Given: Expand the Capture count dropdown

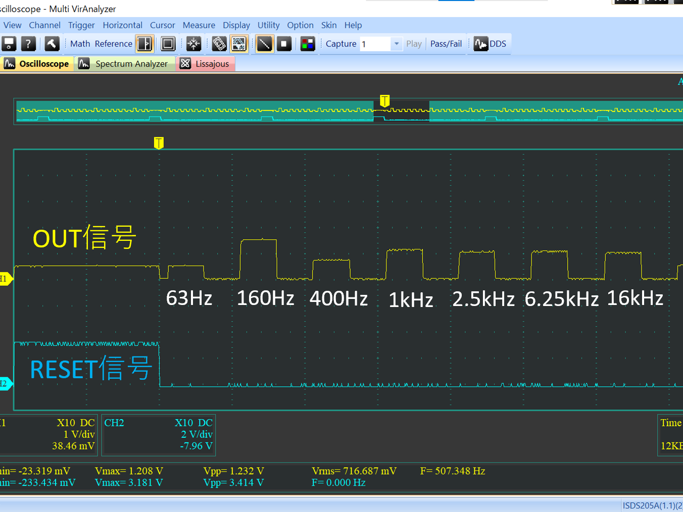Looking at the screenshot, I should (397, 44).
